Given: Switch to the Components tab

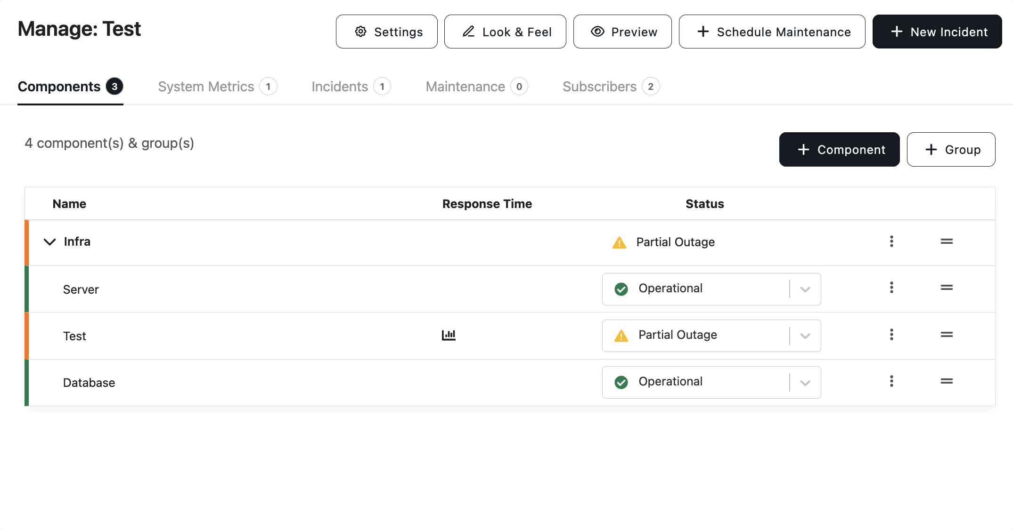Looking at the screenshot, I should click(x=70, y=87).
